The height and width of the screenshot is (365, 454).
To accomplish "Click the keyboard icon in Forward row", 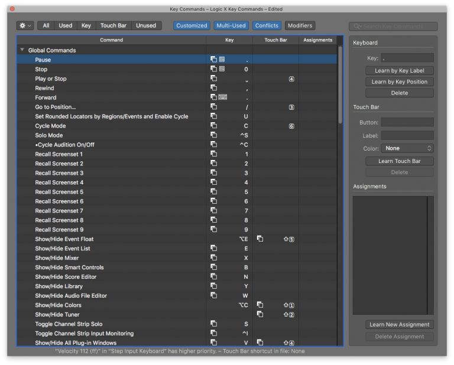I will 223,97.
